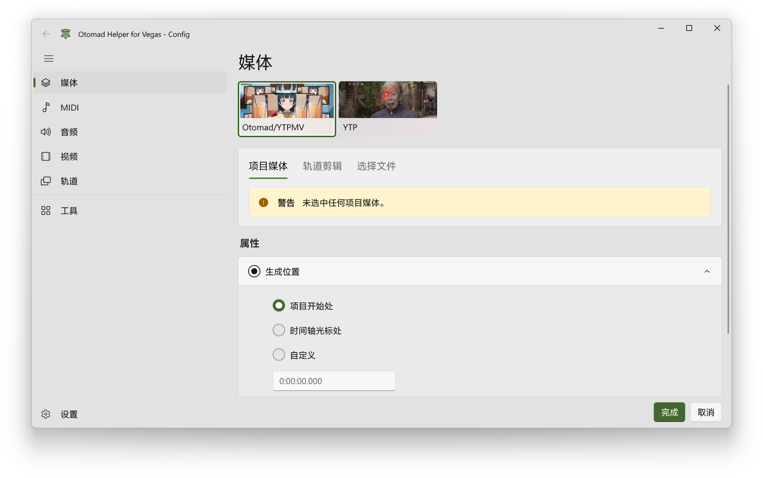Open the 设置 gear icon
The width and height of the screenshot is (763, 478).
click(46, 414)
